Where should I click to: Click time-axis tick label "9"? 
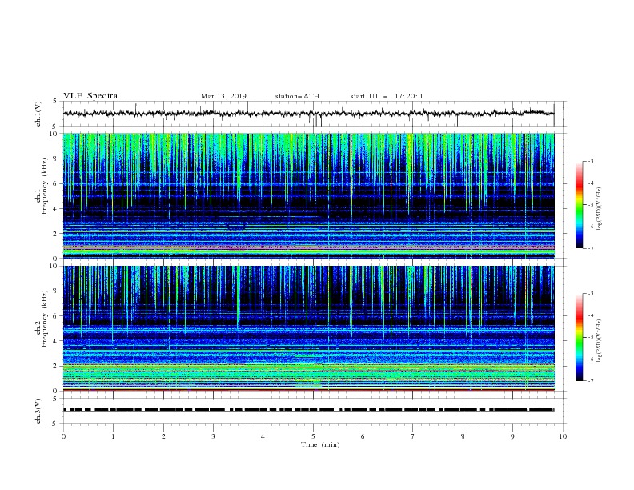click(512, 436)
